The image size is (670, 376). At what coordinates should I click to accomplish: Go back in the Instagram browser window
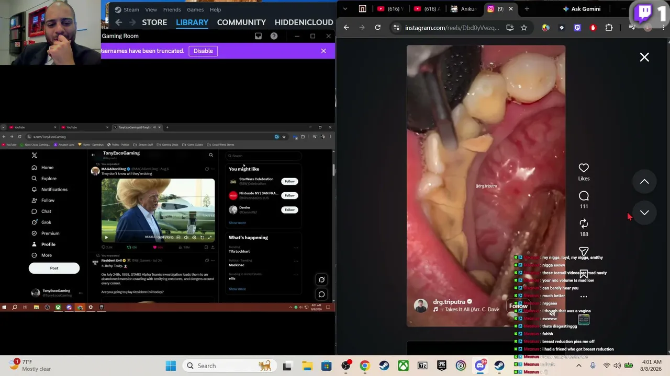(347, 28)
